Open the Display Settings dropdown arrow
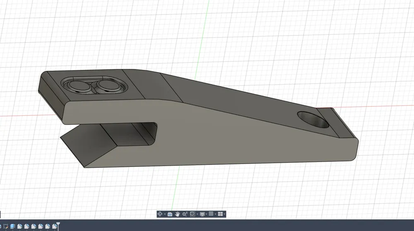Screen dimensions: 414x231 point(207,214)
